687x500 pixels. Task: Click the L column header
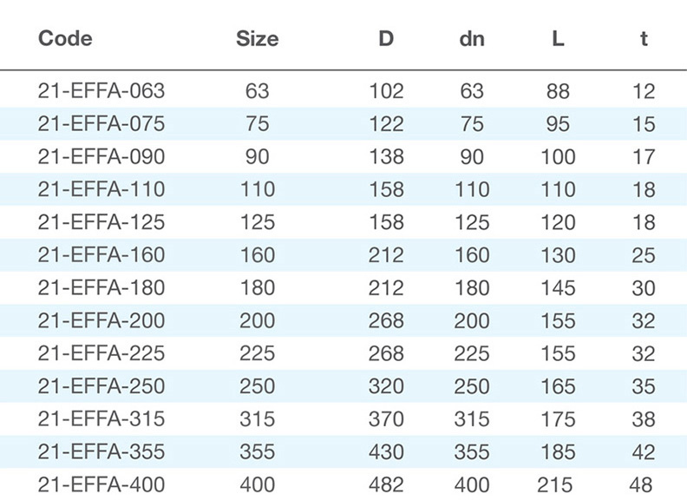558,39
